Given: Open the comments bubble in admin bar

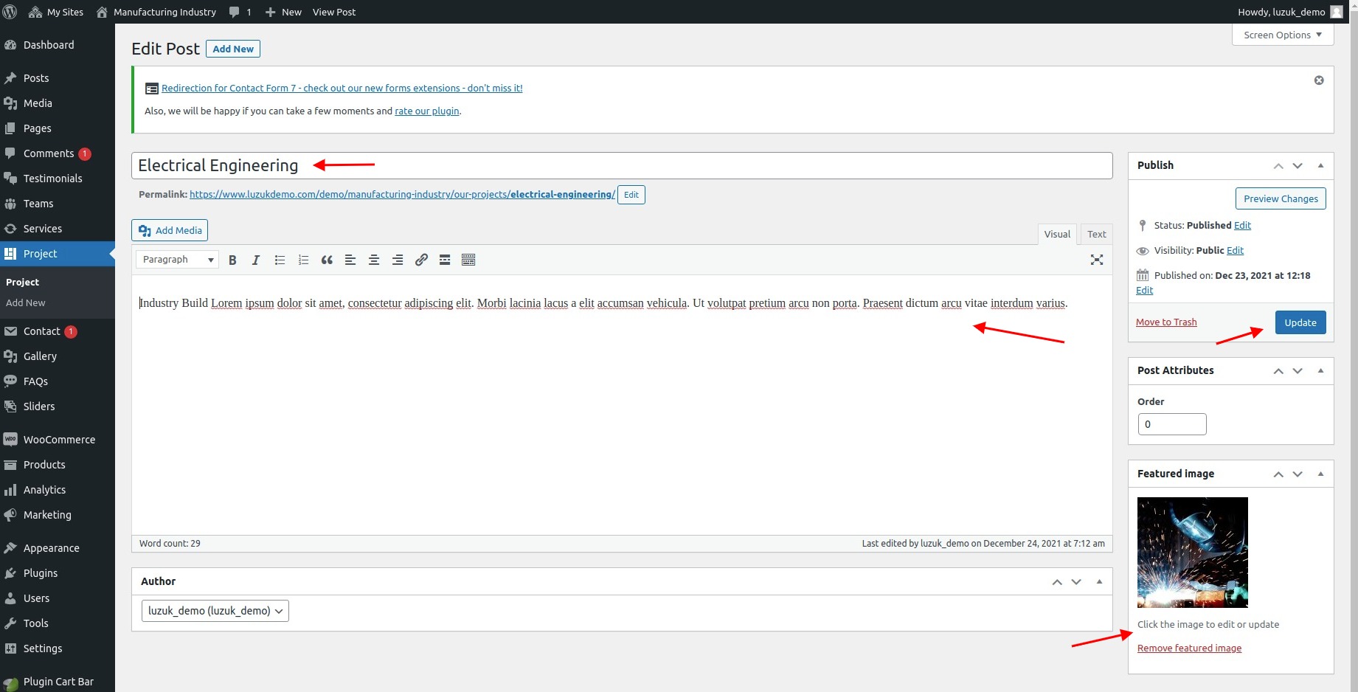Looking at the screenshot, I should click(x=240, y=12).
